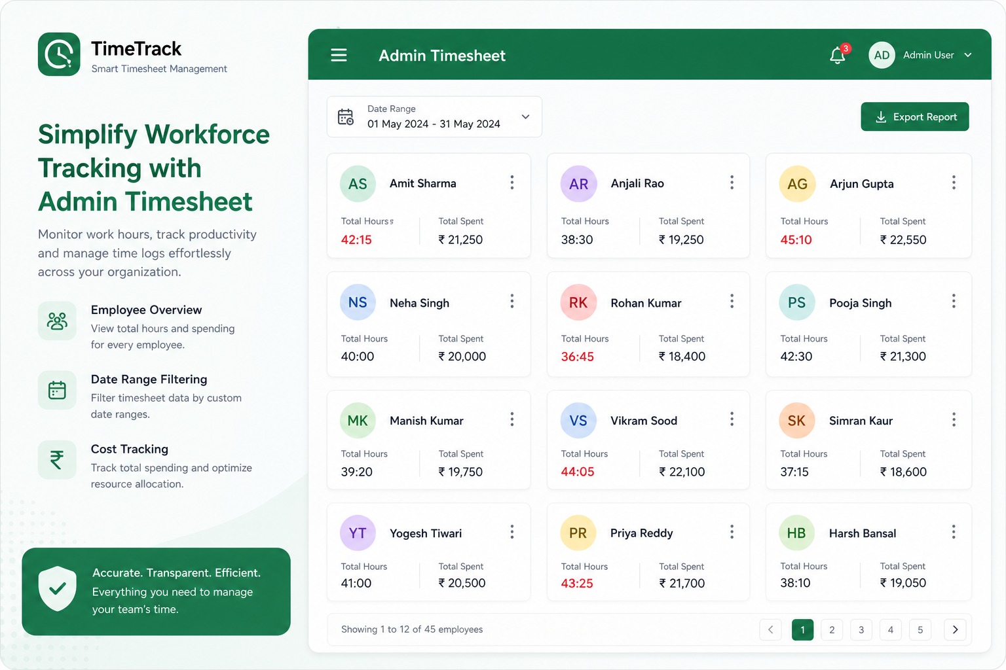Click the VS avatar of Vikram Sood

[578, 421]
